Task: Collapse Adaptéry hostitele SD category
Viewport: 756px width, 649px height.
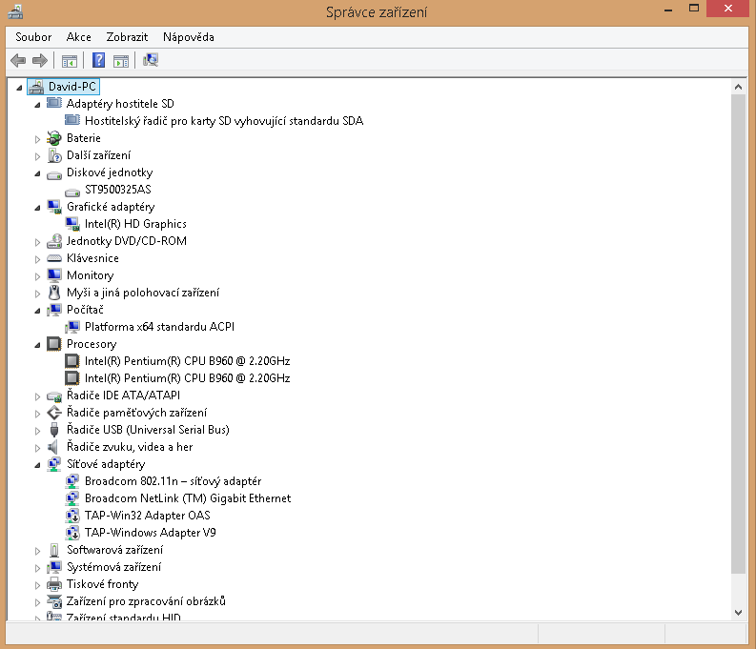Action: [x=37, y=105]
